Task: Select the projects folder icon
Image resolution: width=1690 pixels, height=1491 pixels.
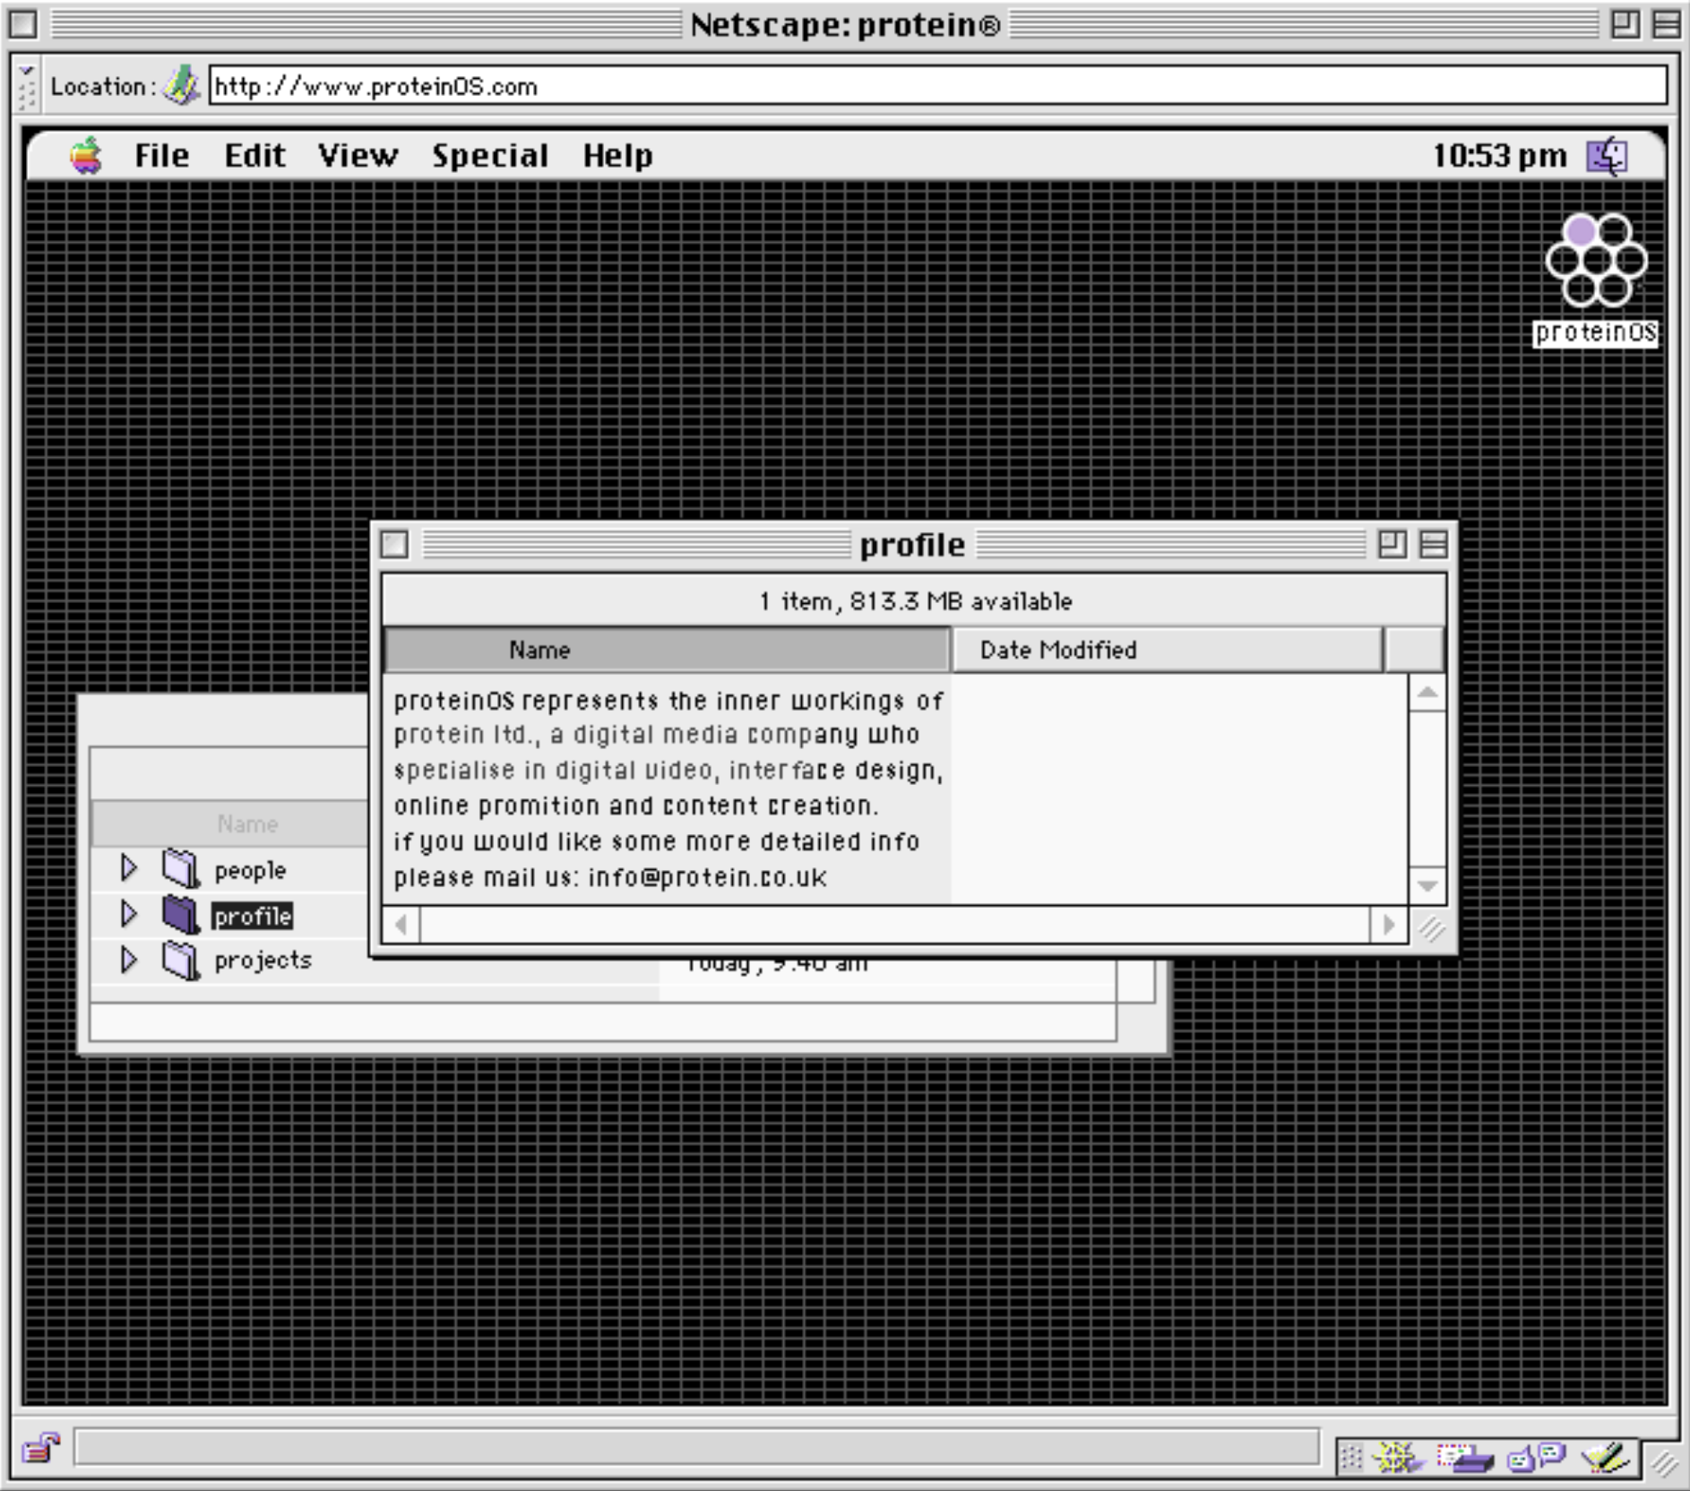Action: tap(181, 961)
